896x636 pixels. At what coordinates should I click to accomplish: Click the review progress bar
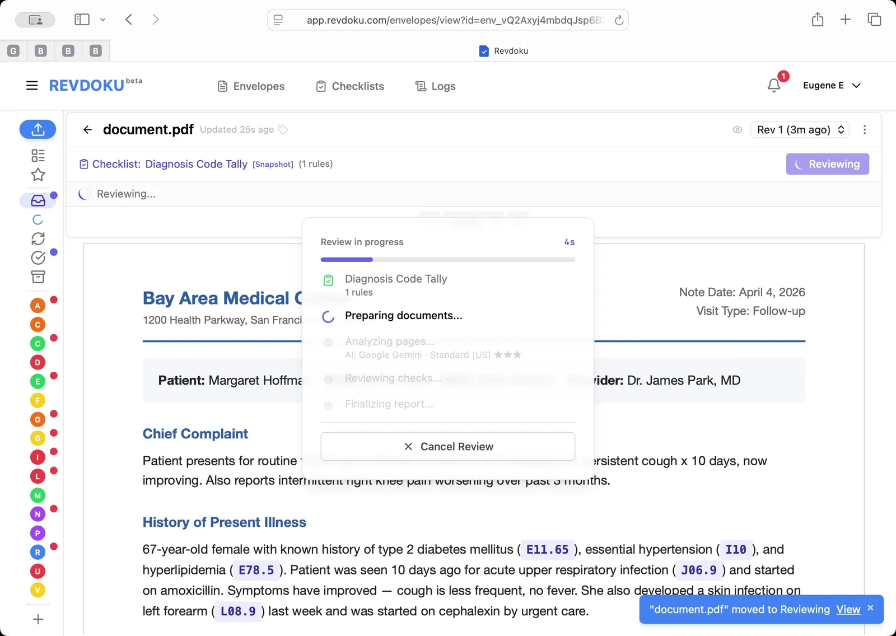447,259
